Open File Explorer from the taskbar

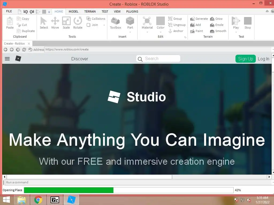tap(21, 200)
